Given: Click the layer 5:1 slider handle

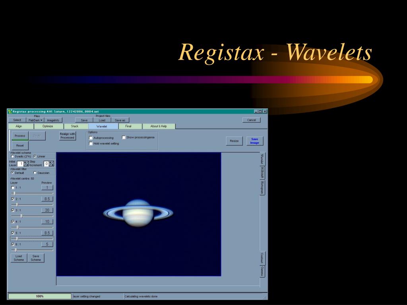Looking at the screenshot, I should (x=17, y=239).
